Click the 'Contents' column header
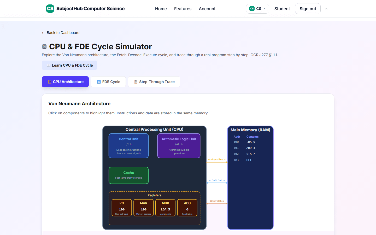The height and width of the screenshot is (235, 376). [252, 137]
